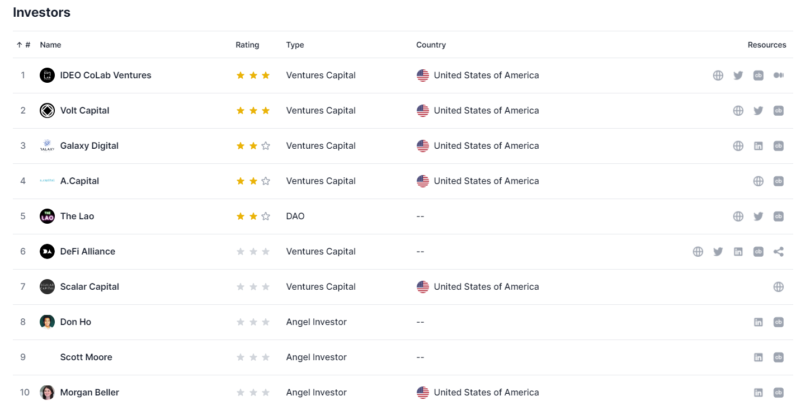Image resolution: width=796 pixels, height=410 pixels.
Task: Sort the table by Rating header
Action: pos(247,45)
